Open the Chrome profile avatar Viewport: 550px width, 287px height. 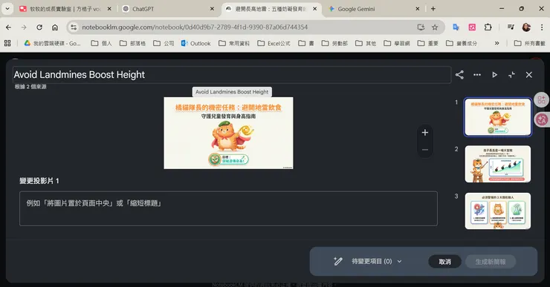click(526, 27)
